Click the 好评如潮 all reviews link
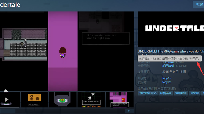The width and height of the screenshot is (204, 114). pos(168,66)
